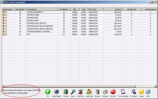The width and height of the screenshot is (158, 99).
Task: Click the window title bar application icon
Action: tap(2, 2)
